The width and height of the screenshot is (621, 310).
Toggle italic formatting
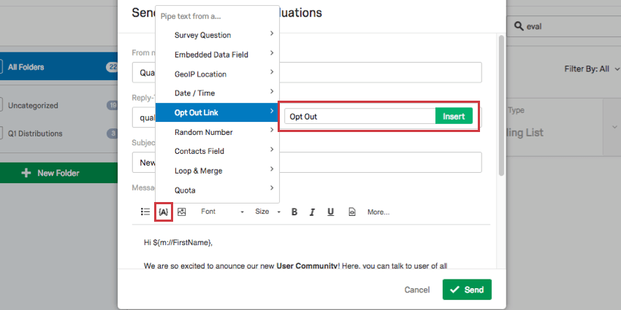312,212
